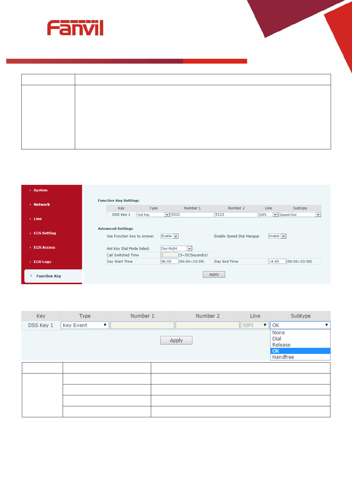Click the Number 2 field containing 5523
This screenshot has width=352, height=498.
(236, 215)
